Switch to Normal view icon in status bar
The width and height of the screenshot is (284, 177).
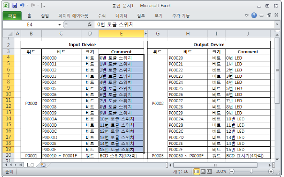tap(196, 171)
